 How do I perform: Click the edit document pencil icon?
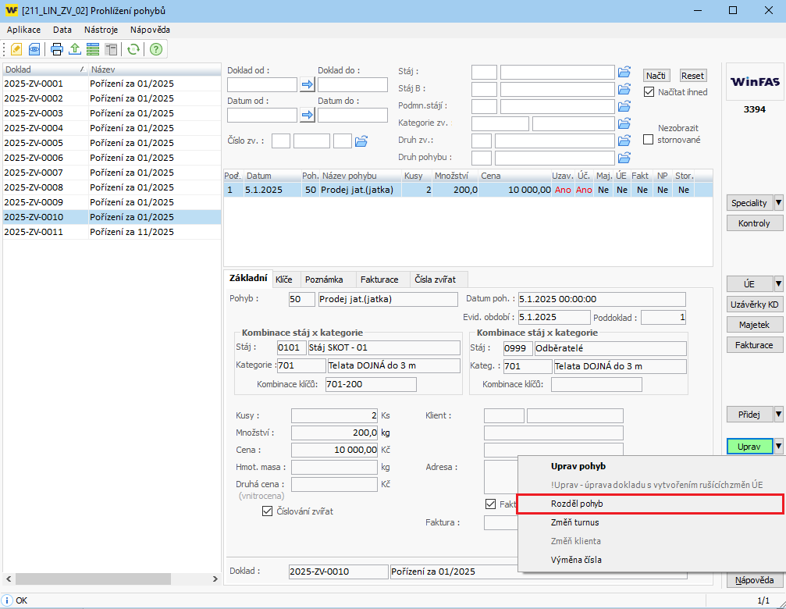(16, 49)
